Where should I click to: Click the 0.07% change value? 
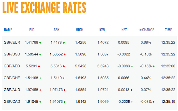pyautogui.click(x=146, y=90)
